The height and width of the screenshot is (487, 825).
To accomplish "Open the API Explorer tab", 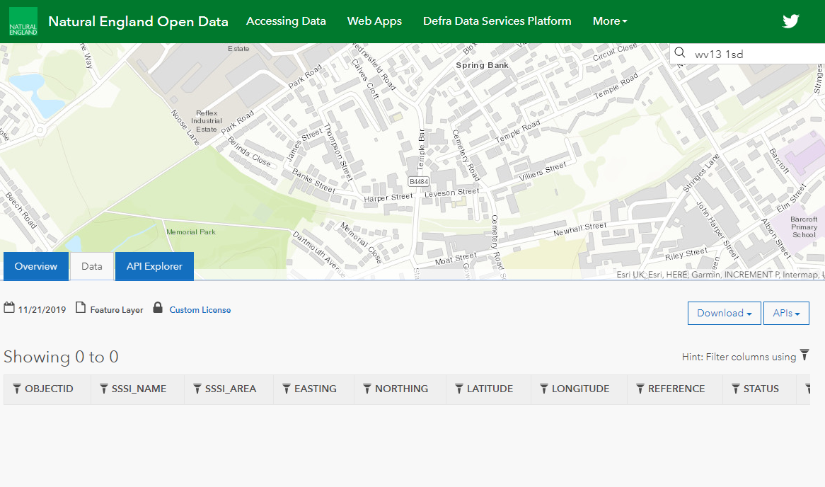I will (x=154, y=266).
